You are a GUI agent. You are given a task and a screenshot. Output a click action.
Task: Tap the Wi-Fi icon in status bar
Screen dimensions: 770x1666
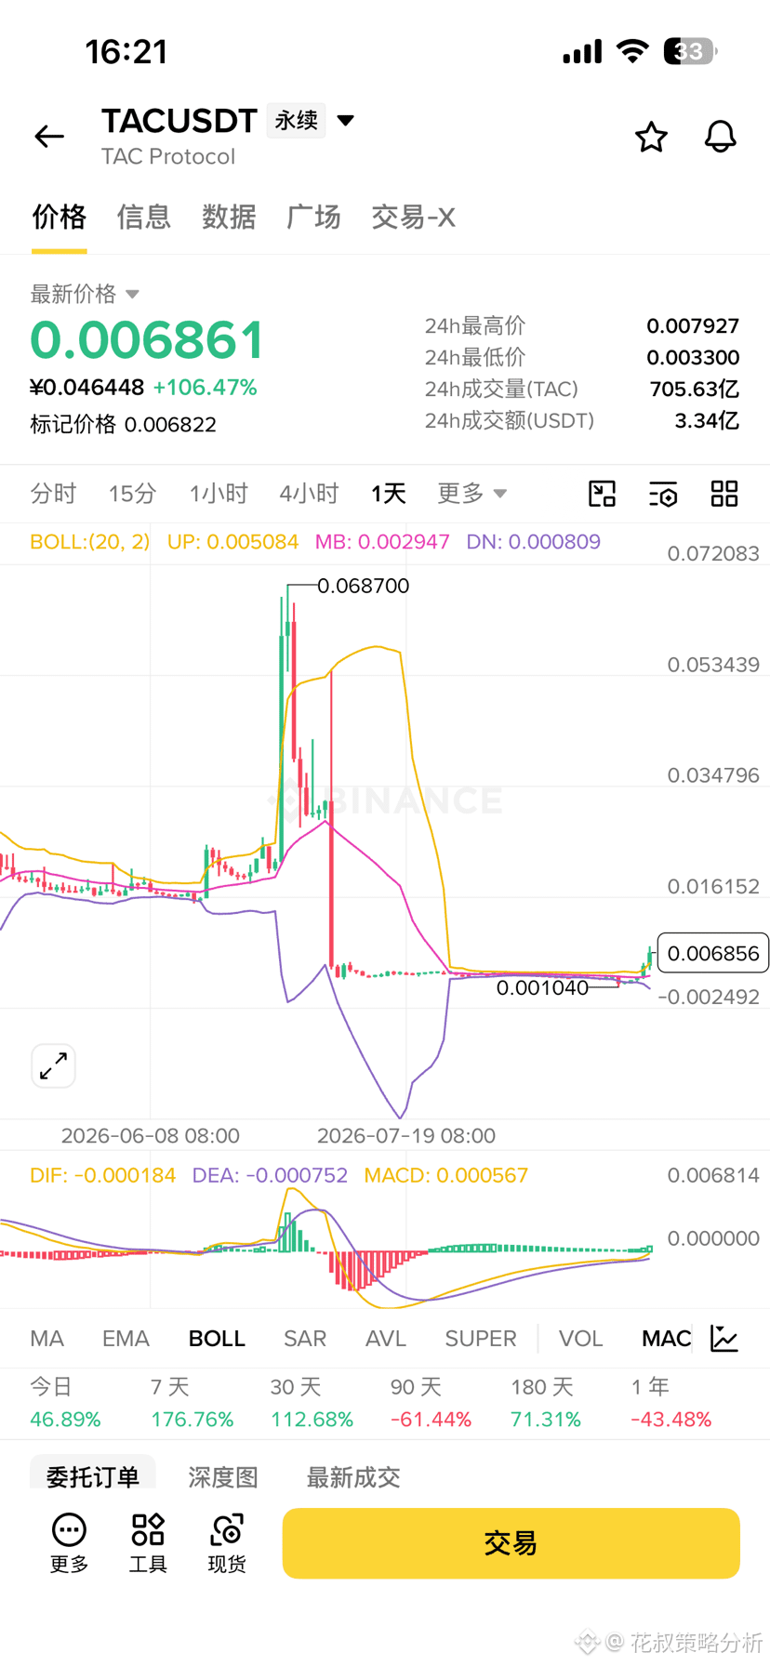coord(632,51)
